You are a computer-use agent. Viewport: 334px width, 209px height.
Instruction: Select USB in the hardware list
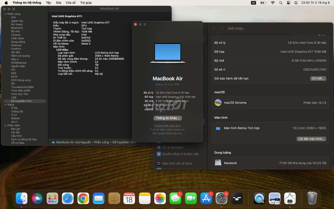point(14,98)
